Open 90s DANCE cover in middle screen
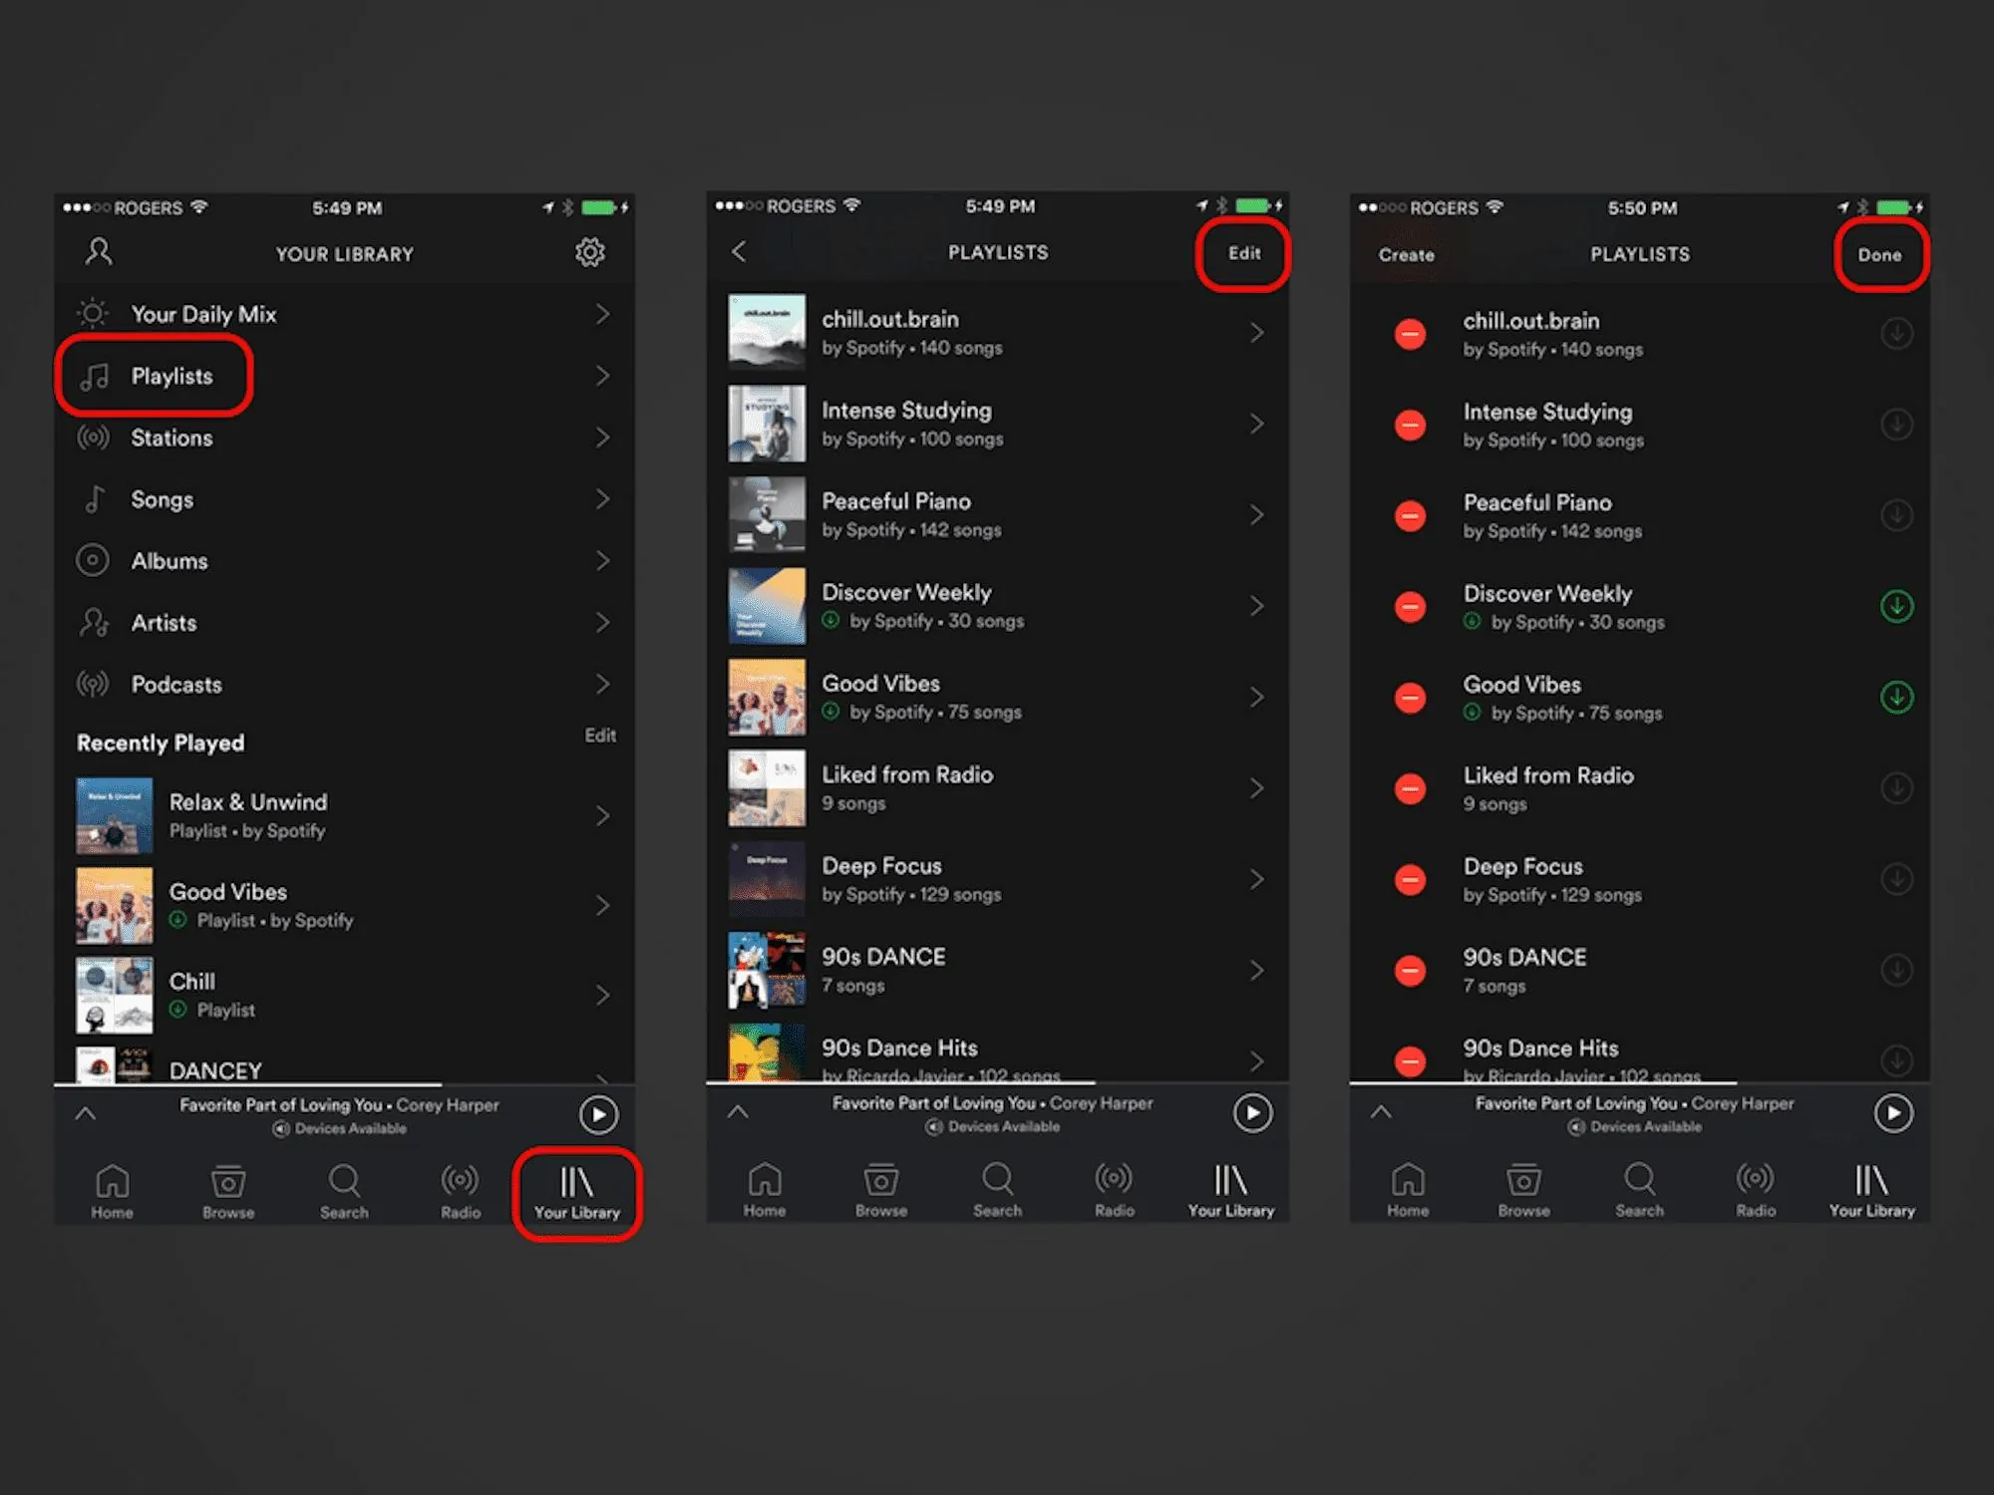The image size is (1994, 1495). [767, 970]
